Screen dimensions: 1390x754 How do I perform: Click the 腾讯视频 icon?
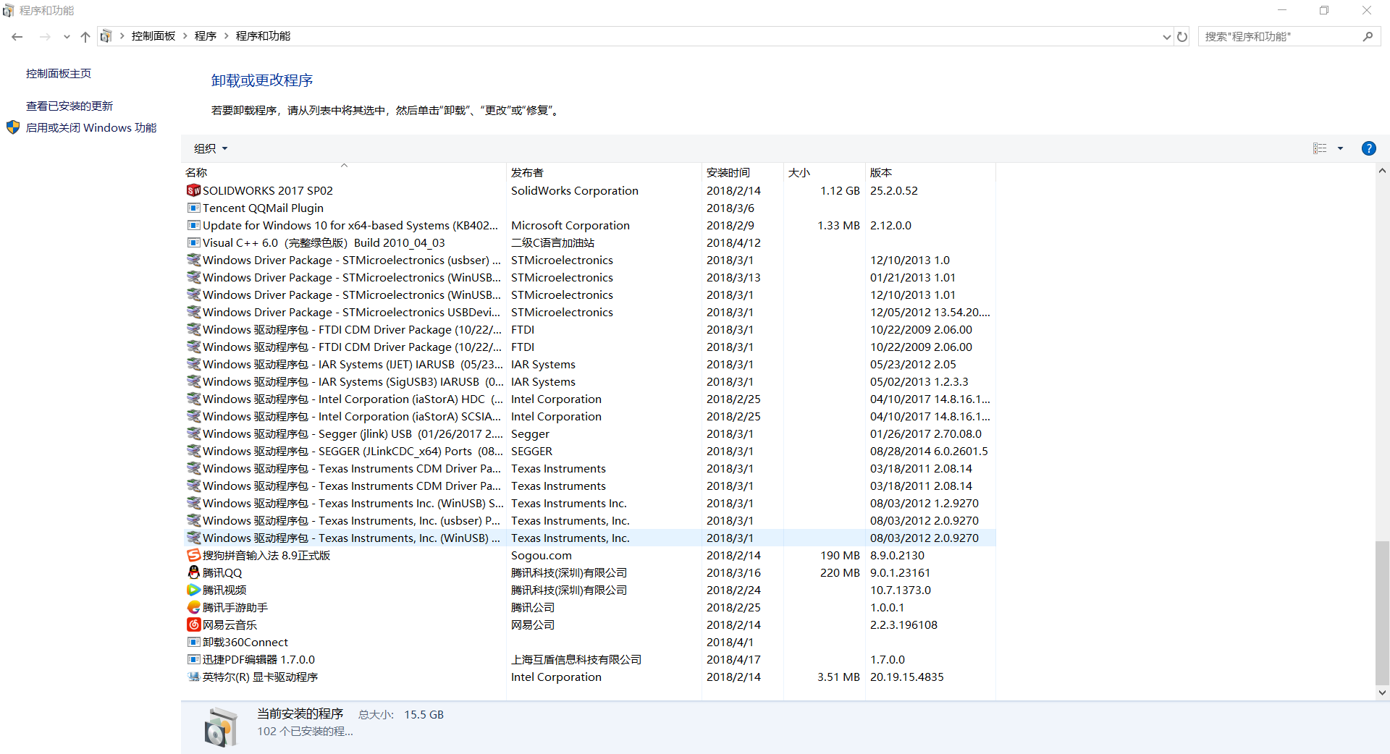[193, 590]
